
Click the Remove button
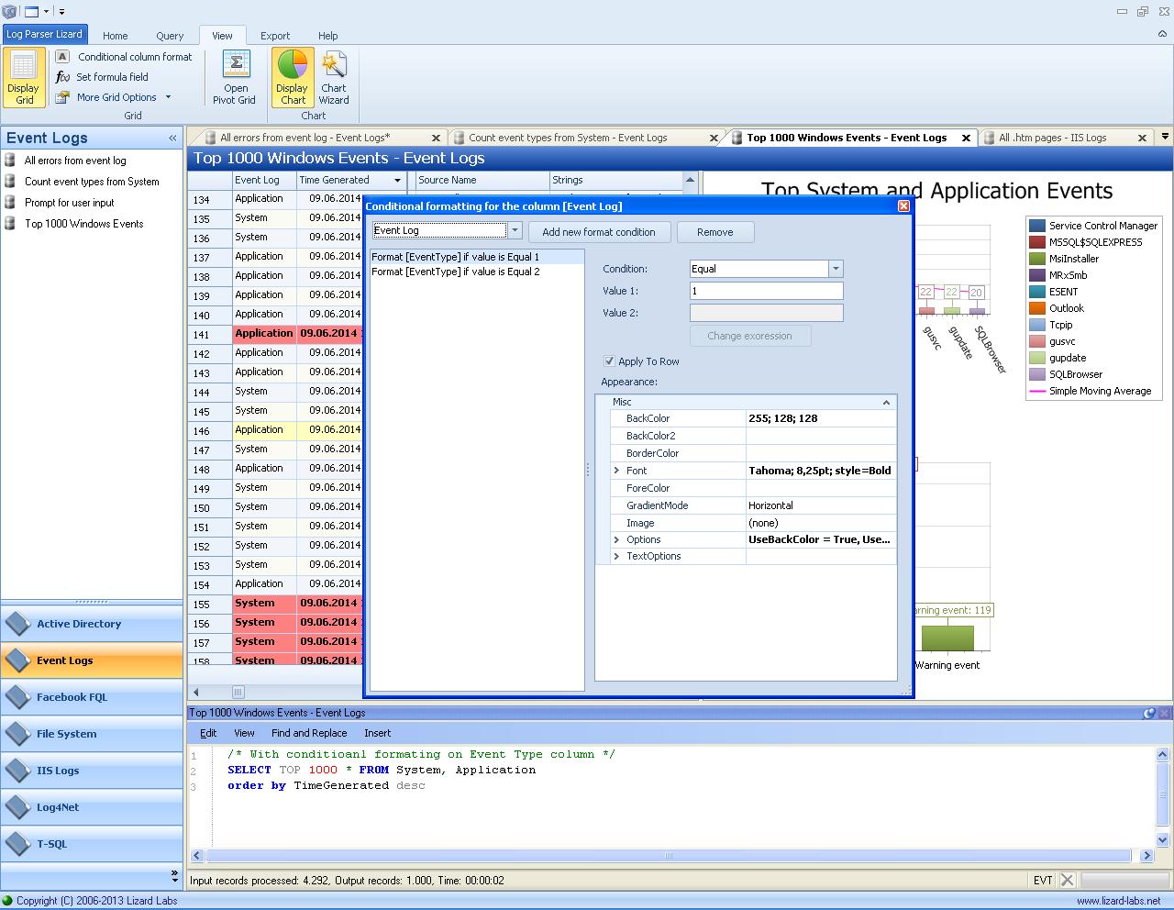[714, 232]
